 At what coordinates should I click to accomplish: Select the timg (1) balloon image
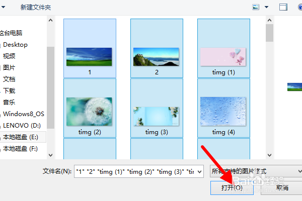223,48
